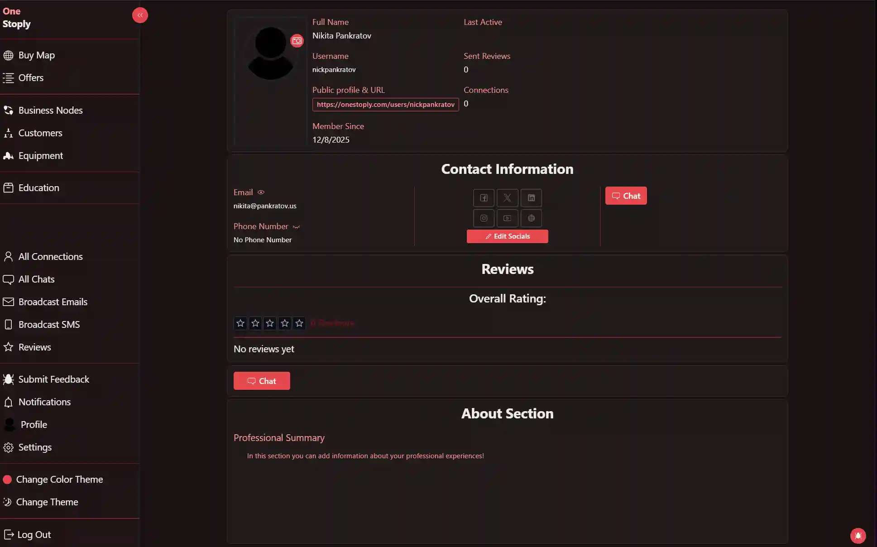Image resolution: width=877 pixels, height=547 pixels.
Task: Go to the Customers section
Action: click(40, 133)
